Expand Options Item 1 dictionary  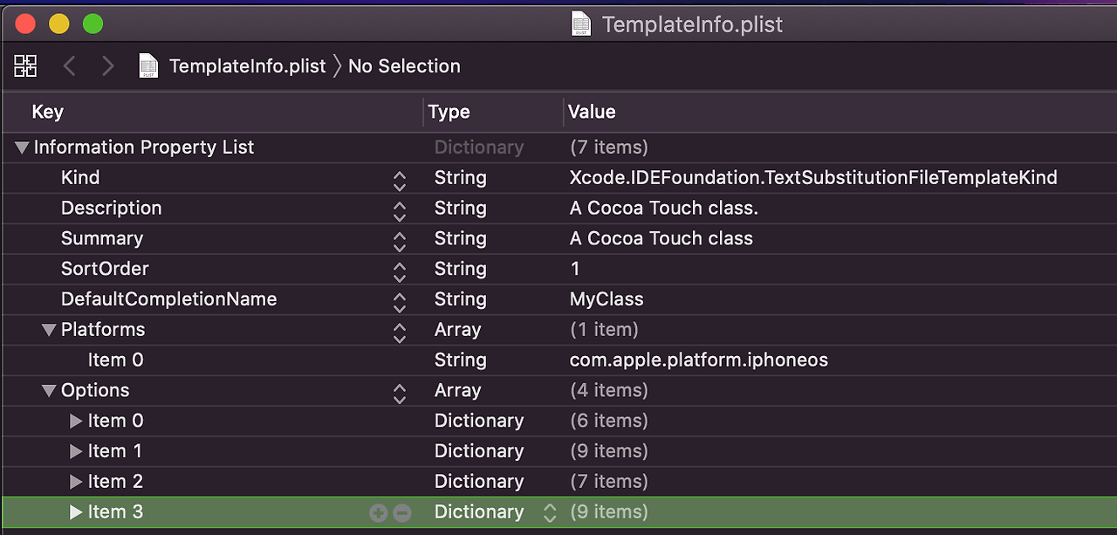(x=76, y=451)
